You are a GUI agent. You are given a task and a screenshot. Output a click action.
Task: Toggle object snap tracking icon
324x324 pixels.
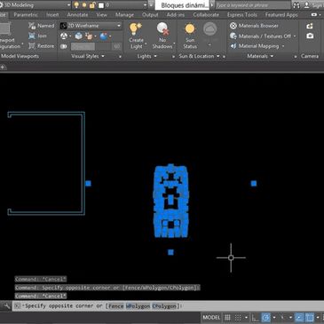pos(299,318)
